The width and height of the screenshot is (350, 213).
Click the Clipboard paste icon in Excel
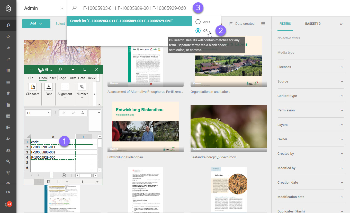coord(33,87)
